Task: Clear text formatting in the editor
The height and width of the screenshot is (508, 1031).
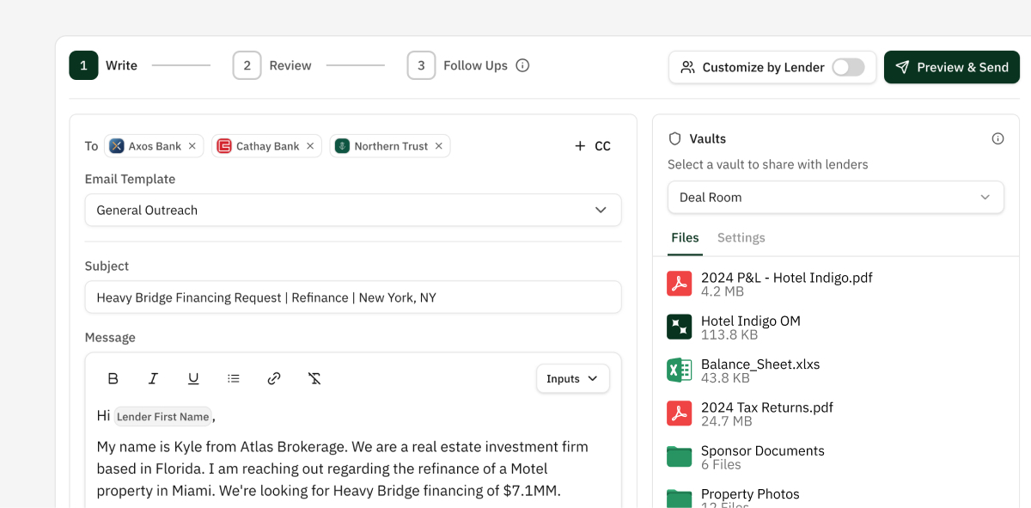Action: (314, 378)
